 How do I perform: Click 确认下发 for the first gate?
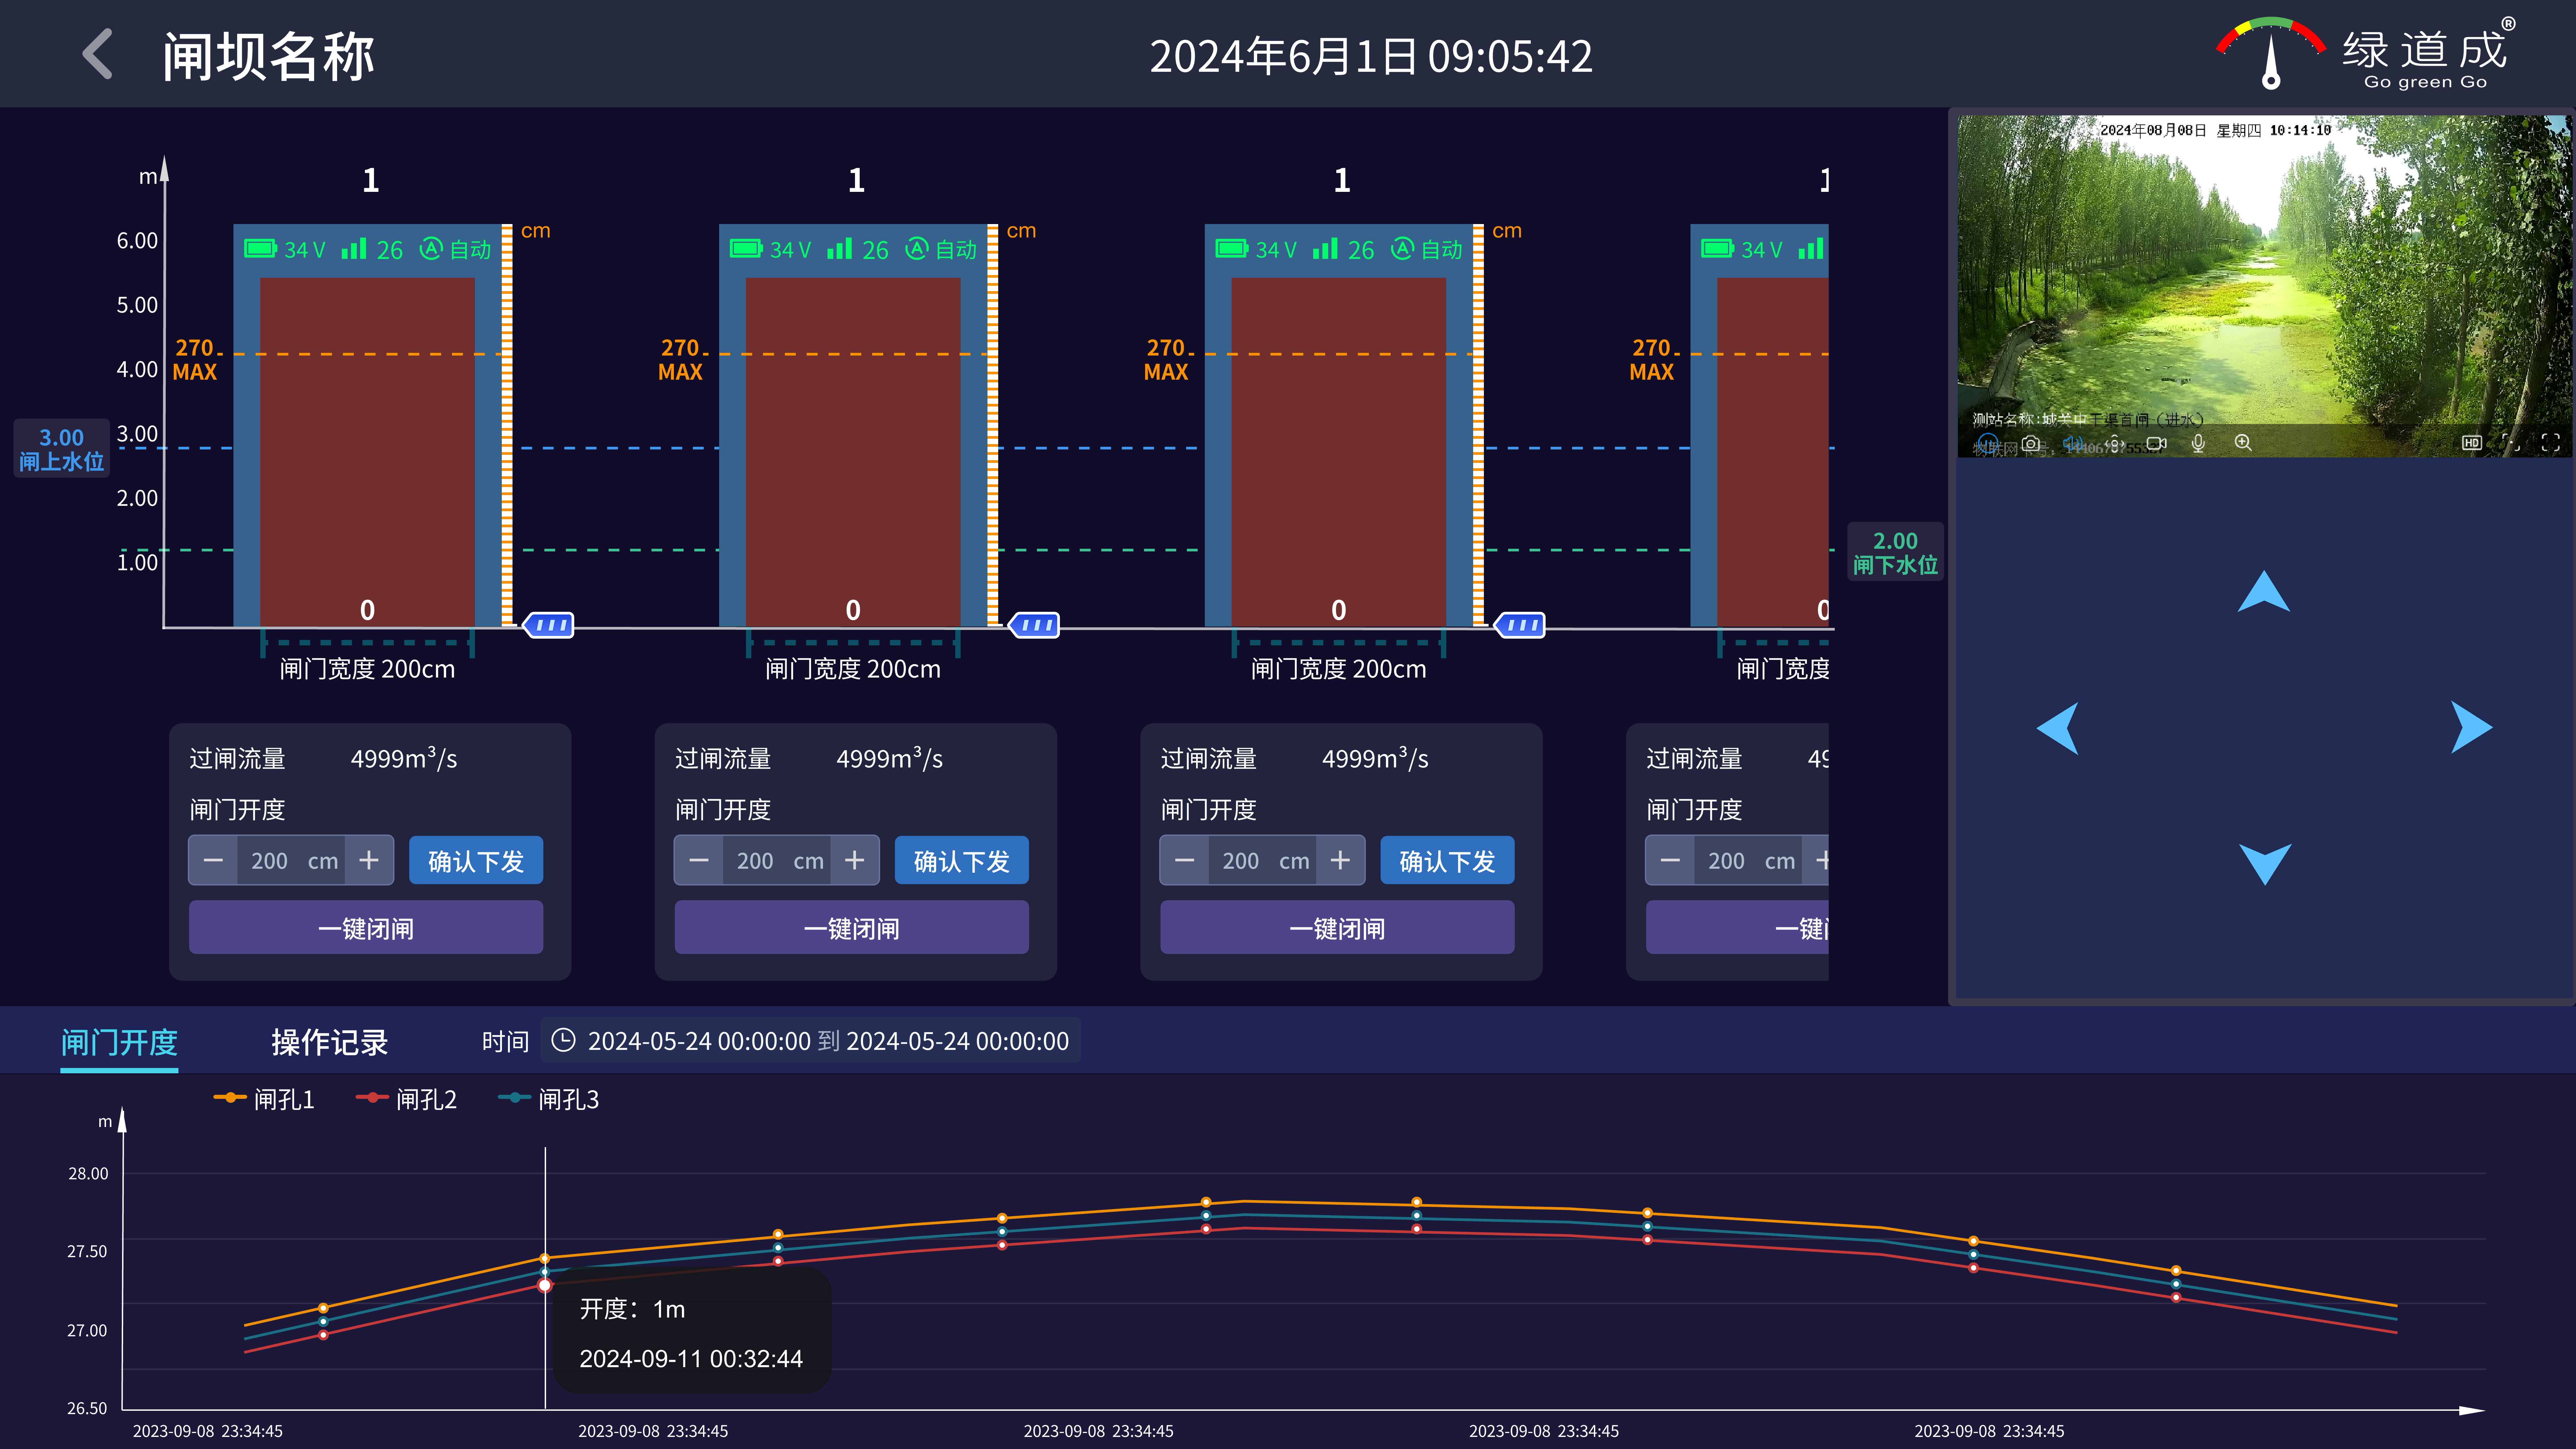pos(476,860)
